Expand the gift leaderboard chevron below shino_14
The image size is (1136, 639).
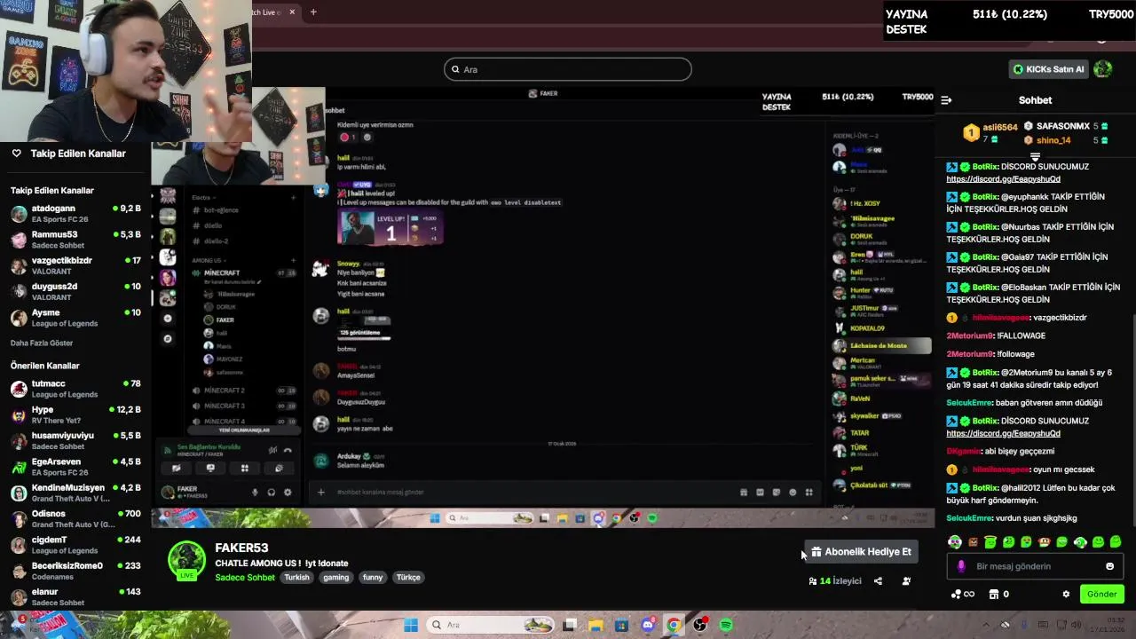[1035, 156]
